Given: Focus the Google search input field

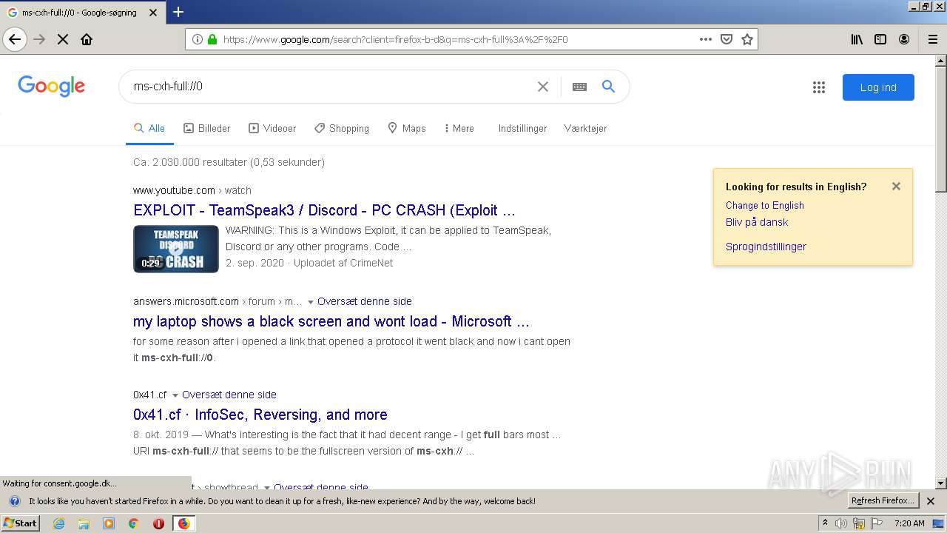Looking at the screenshot, I should point(329,87).
